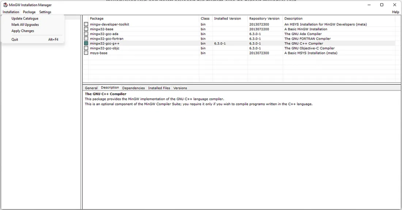Click installed version 6.3.0-1 cell
402x210 pixels.
(220, 43)
